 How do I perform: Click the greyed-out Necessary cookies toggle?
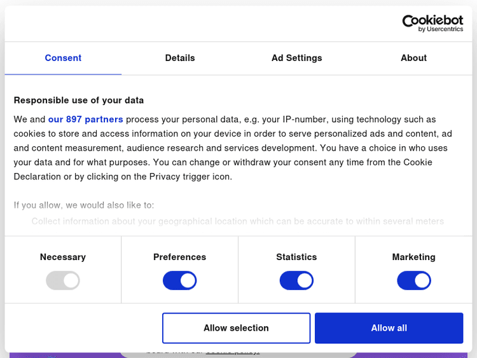tap(63, 280)
